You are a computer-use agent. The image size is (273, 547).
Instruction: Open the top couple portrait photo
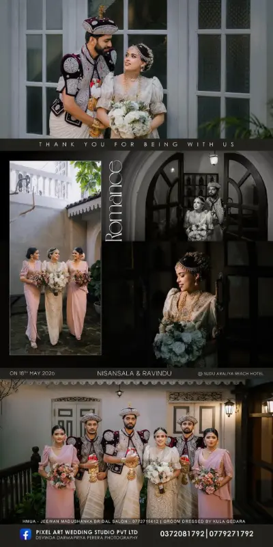point(136,69)
